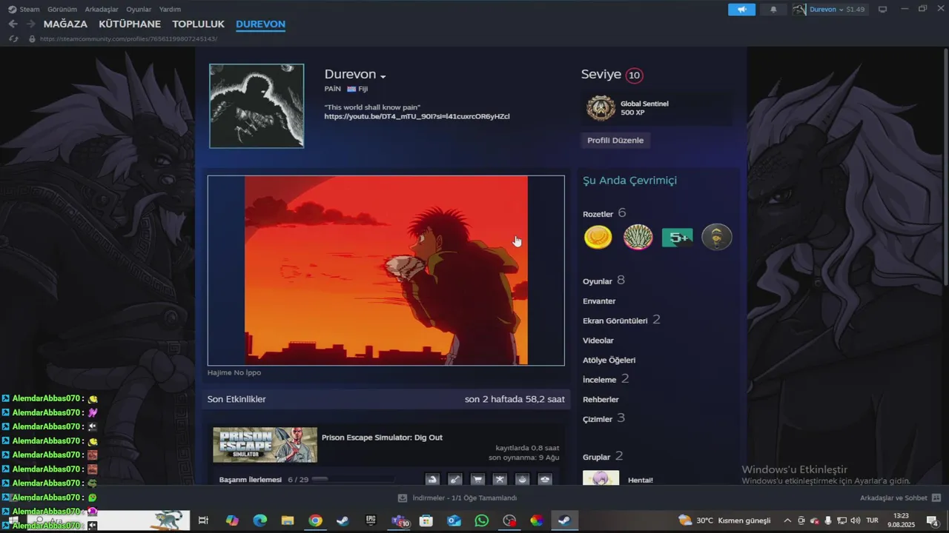
Task: Open the notifications bell
Action: click(773, 10)
